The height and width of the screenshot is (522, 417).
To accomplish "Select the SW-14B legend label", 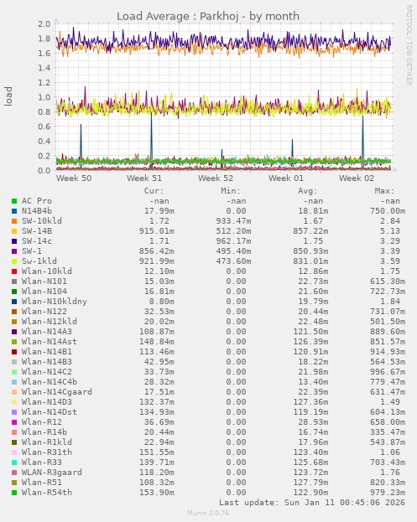I will pos(37,231).
